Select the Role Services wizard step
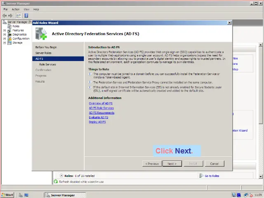264x198 pixels. click(48, 64)
